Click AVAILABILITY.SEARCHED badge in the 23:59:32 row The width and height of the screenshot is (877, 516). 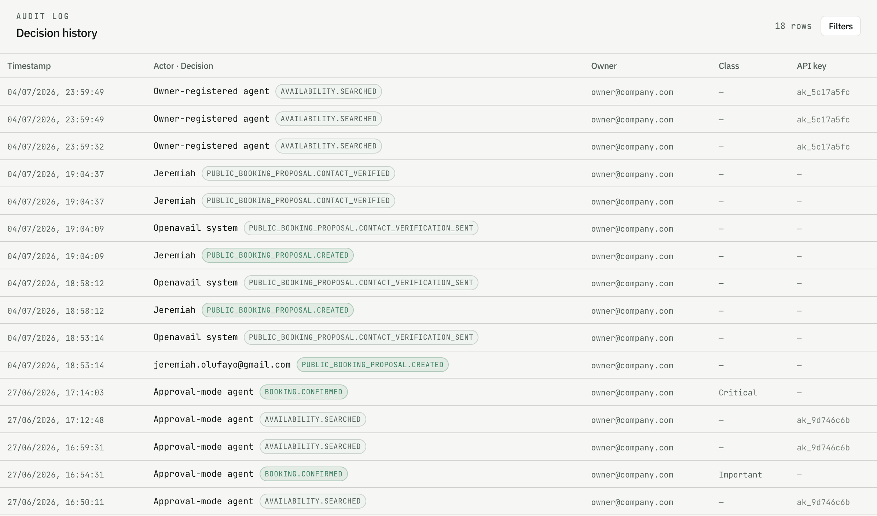click(x=329, y=146)
